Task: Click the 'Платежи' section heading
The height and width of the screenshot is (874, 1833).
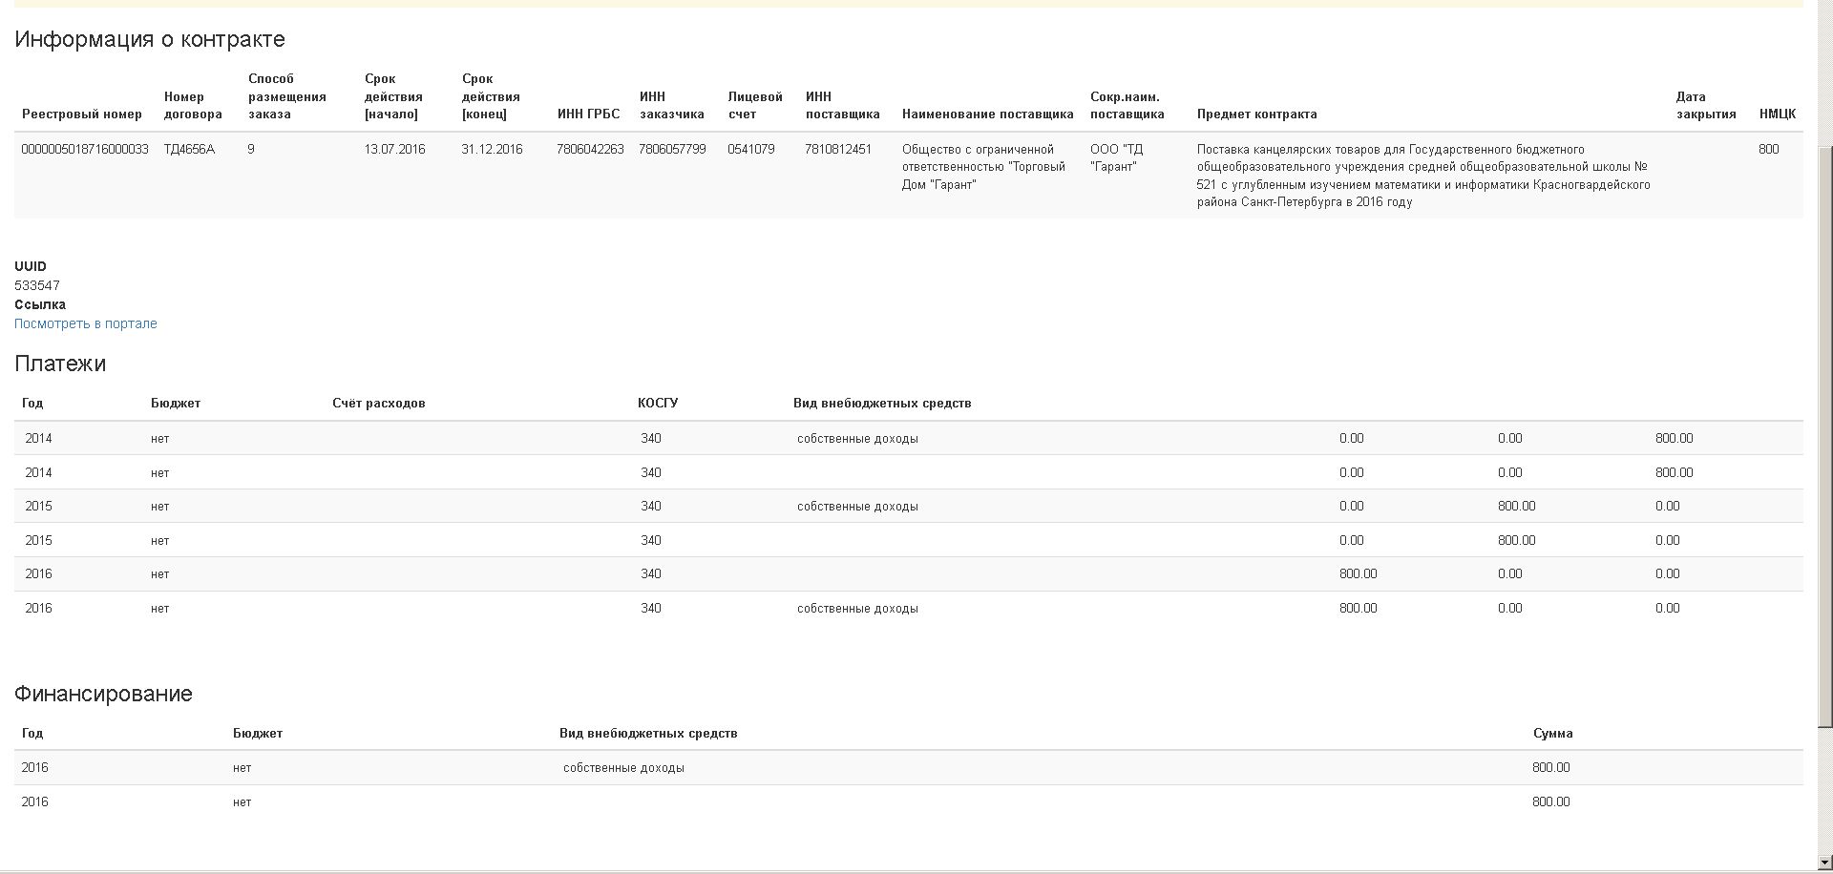Action: (x=60, y=364)
